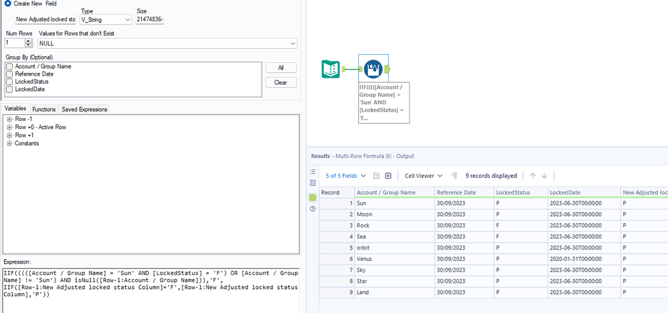Viewport: 668px width, 313px height.
Task: Click the LockedStatus 'F' cell for Rock
Action: pyautogui.click(x=521, y=225)
